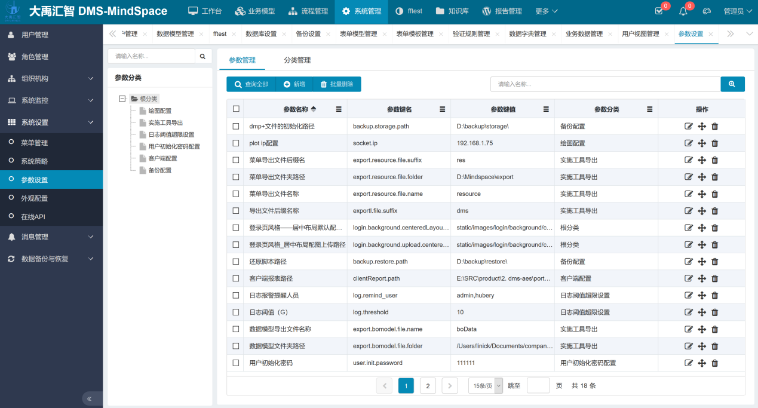Screen dimensions: 758x408
Task: Open the 15条/页 page size dropdown
Action: [x=485, y=386]
